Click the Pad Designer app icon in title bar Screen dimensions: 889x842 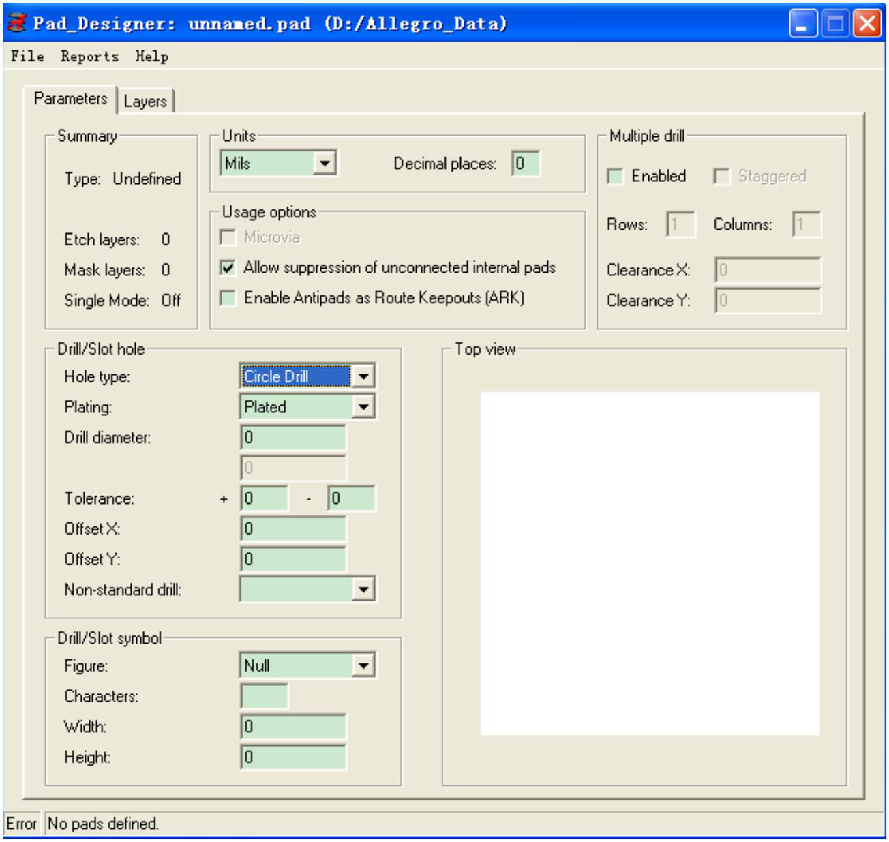(16, 23)
